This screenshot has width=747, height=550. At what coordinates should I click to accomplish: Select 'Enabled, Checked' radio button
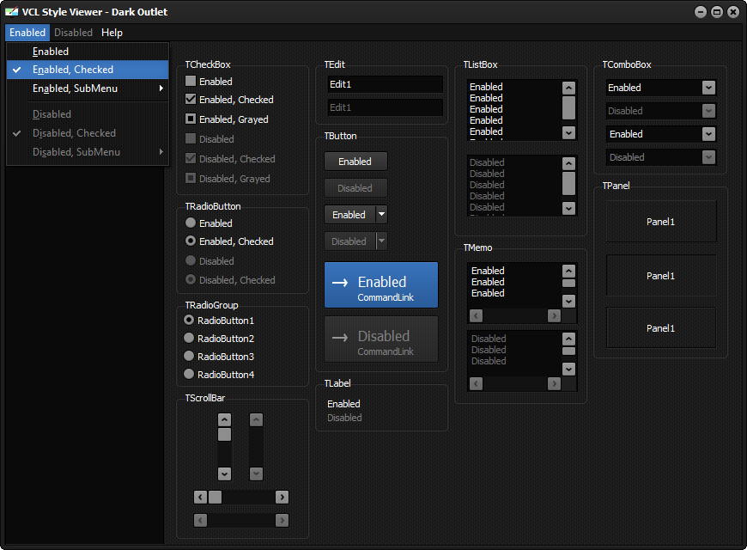pos(191,241)
